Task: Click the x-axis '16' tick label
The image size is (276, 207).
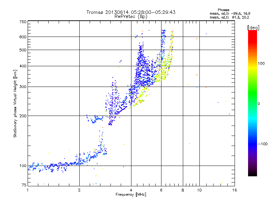Action: [x=235, y=190]
